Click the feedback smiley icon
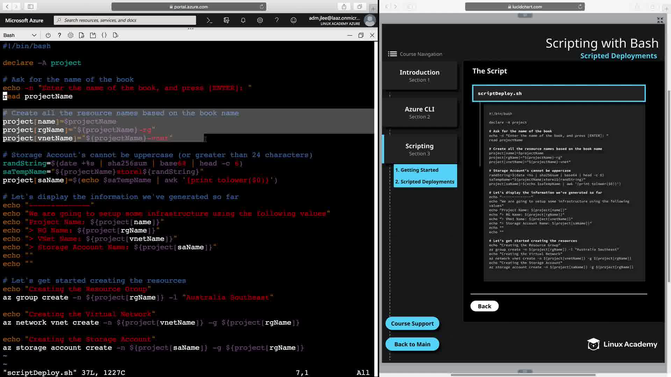671x377 pixels. point(294,20)
